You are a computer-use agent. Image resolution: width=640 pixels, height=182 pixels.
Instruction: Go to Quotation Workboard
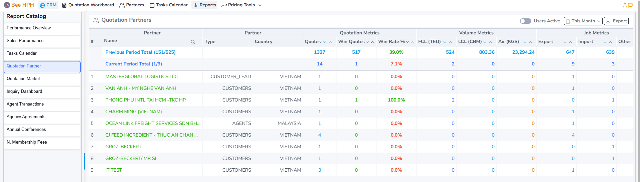[88, 5]
